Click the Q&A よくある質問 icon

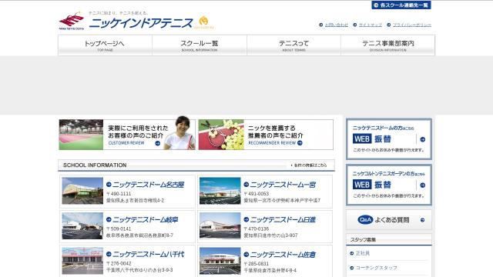pyautogui.click(x=365, y=220)
